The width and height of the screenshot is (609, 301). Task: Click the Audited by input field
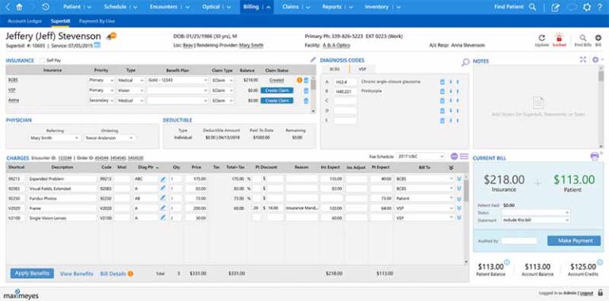tap(519, 241)
